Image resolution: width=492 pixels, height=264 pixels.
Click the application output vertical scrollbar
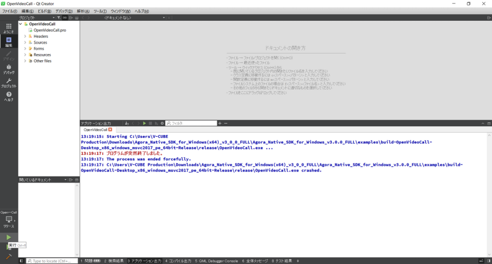click(489, 195)
